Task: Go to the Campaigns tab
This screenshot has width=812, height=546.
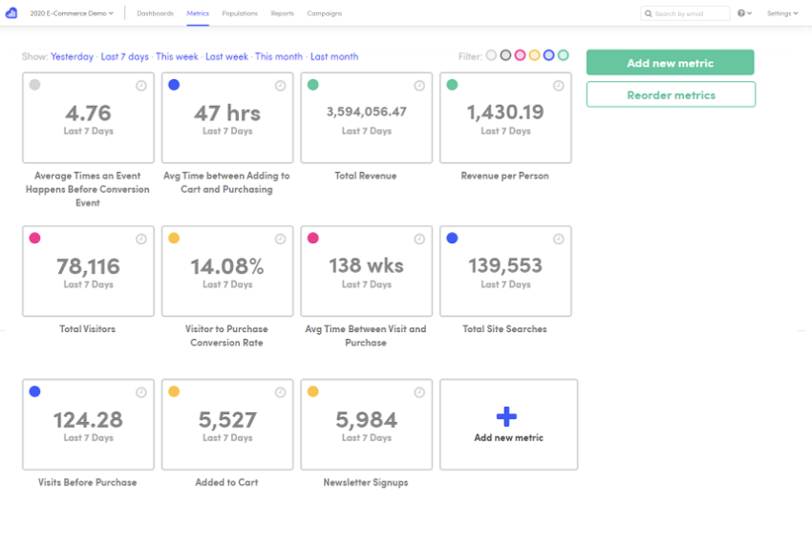Action: (325, 13)
